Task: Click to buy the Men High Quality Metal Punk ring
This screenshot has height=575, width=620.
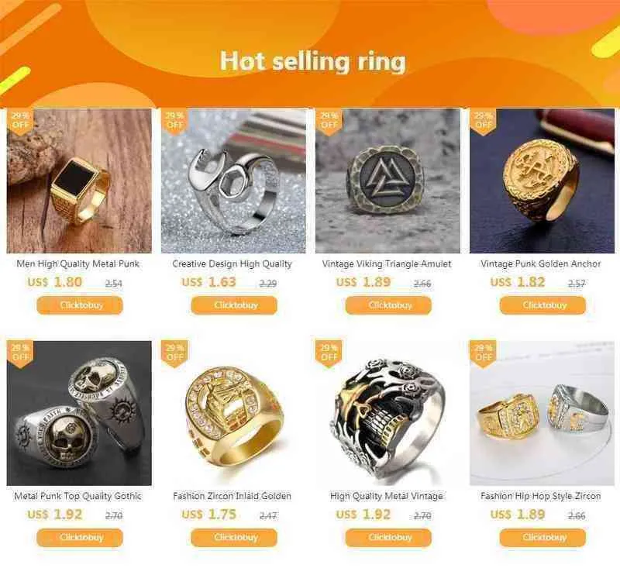Action: 80,305
